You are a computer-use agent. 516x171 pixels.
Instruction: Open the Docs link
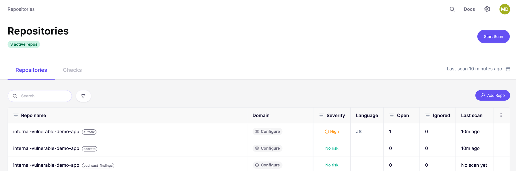[469, 9]
